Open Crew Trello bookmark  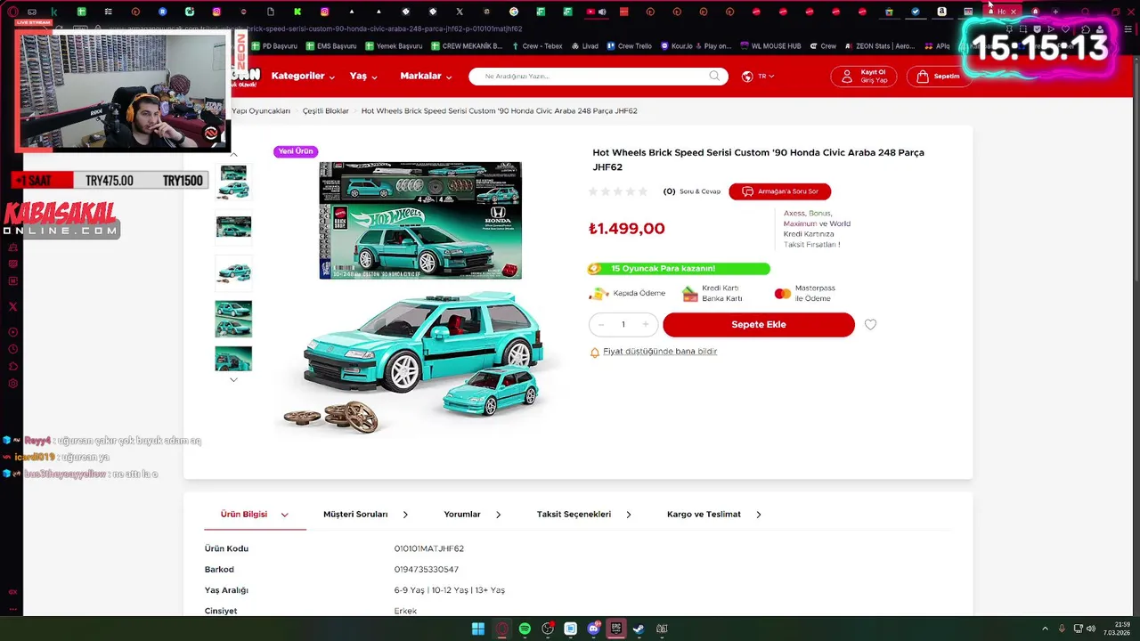[x=630, y=46]
